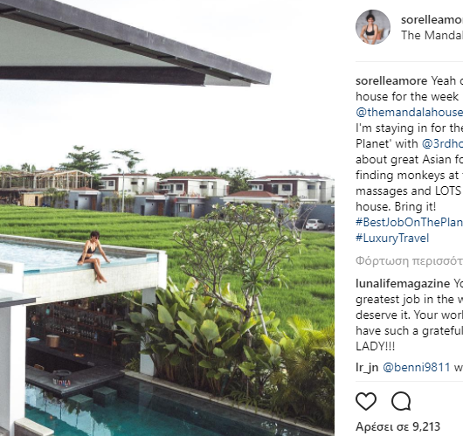
Task: Open lunalifemagazine commenter profile
Action: pos(403,284)
